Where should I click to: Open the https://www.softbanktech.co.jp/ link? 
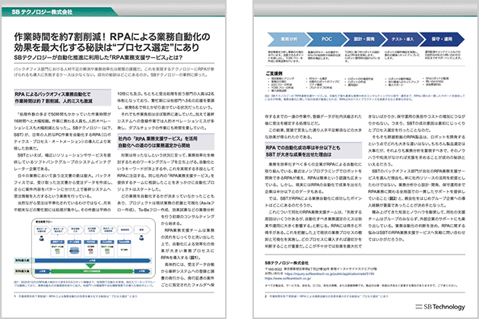click(x=287, y=279)
